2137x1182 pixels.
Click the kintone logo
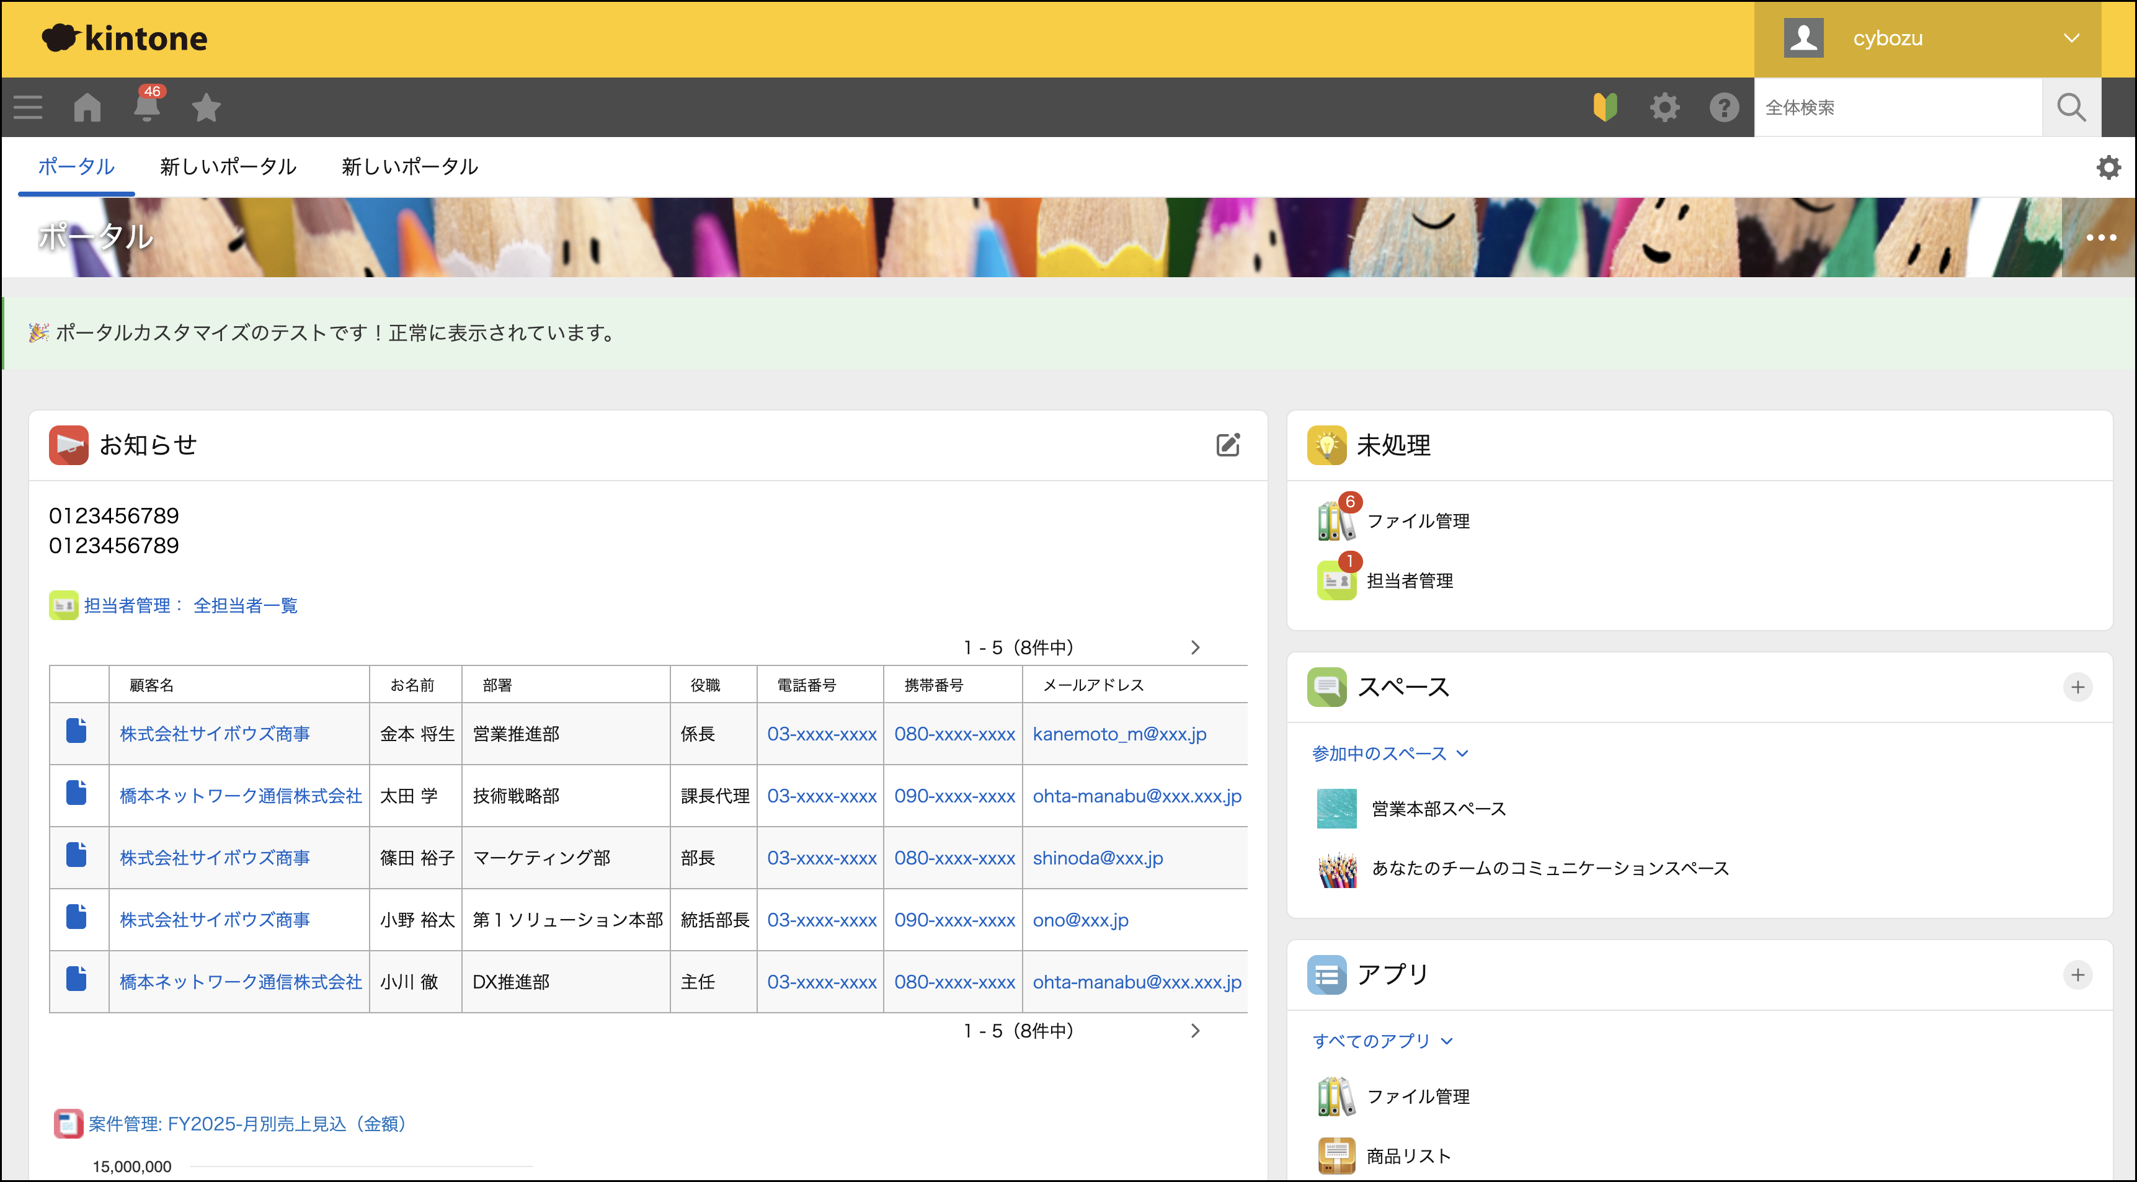click(x=125, y=38)
